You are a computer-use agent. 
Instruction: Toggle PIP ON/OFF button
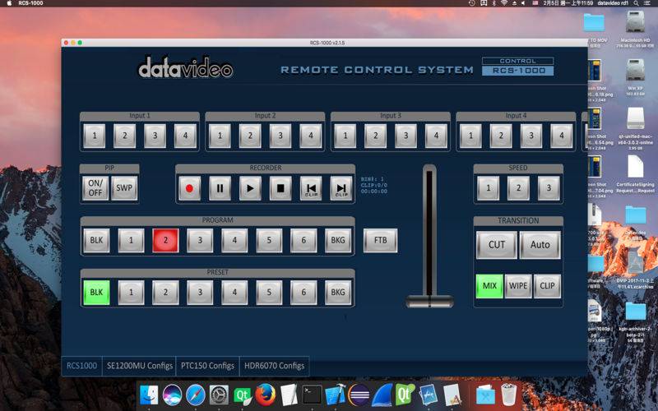pyautogui.click(x=95, y=188)
